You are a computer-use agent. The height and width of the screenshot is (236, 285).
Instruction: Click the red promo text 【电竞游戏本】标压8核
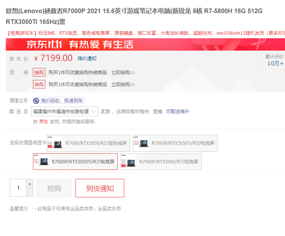(31, 33)
